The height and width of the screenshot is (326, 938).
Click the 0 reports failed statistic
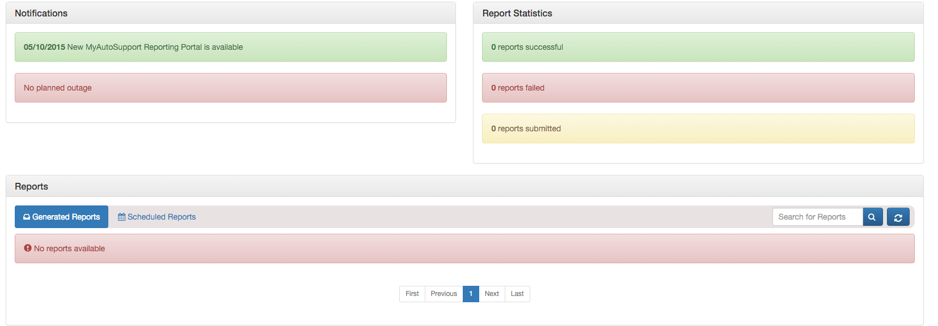click(518, 88)
